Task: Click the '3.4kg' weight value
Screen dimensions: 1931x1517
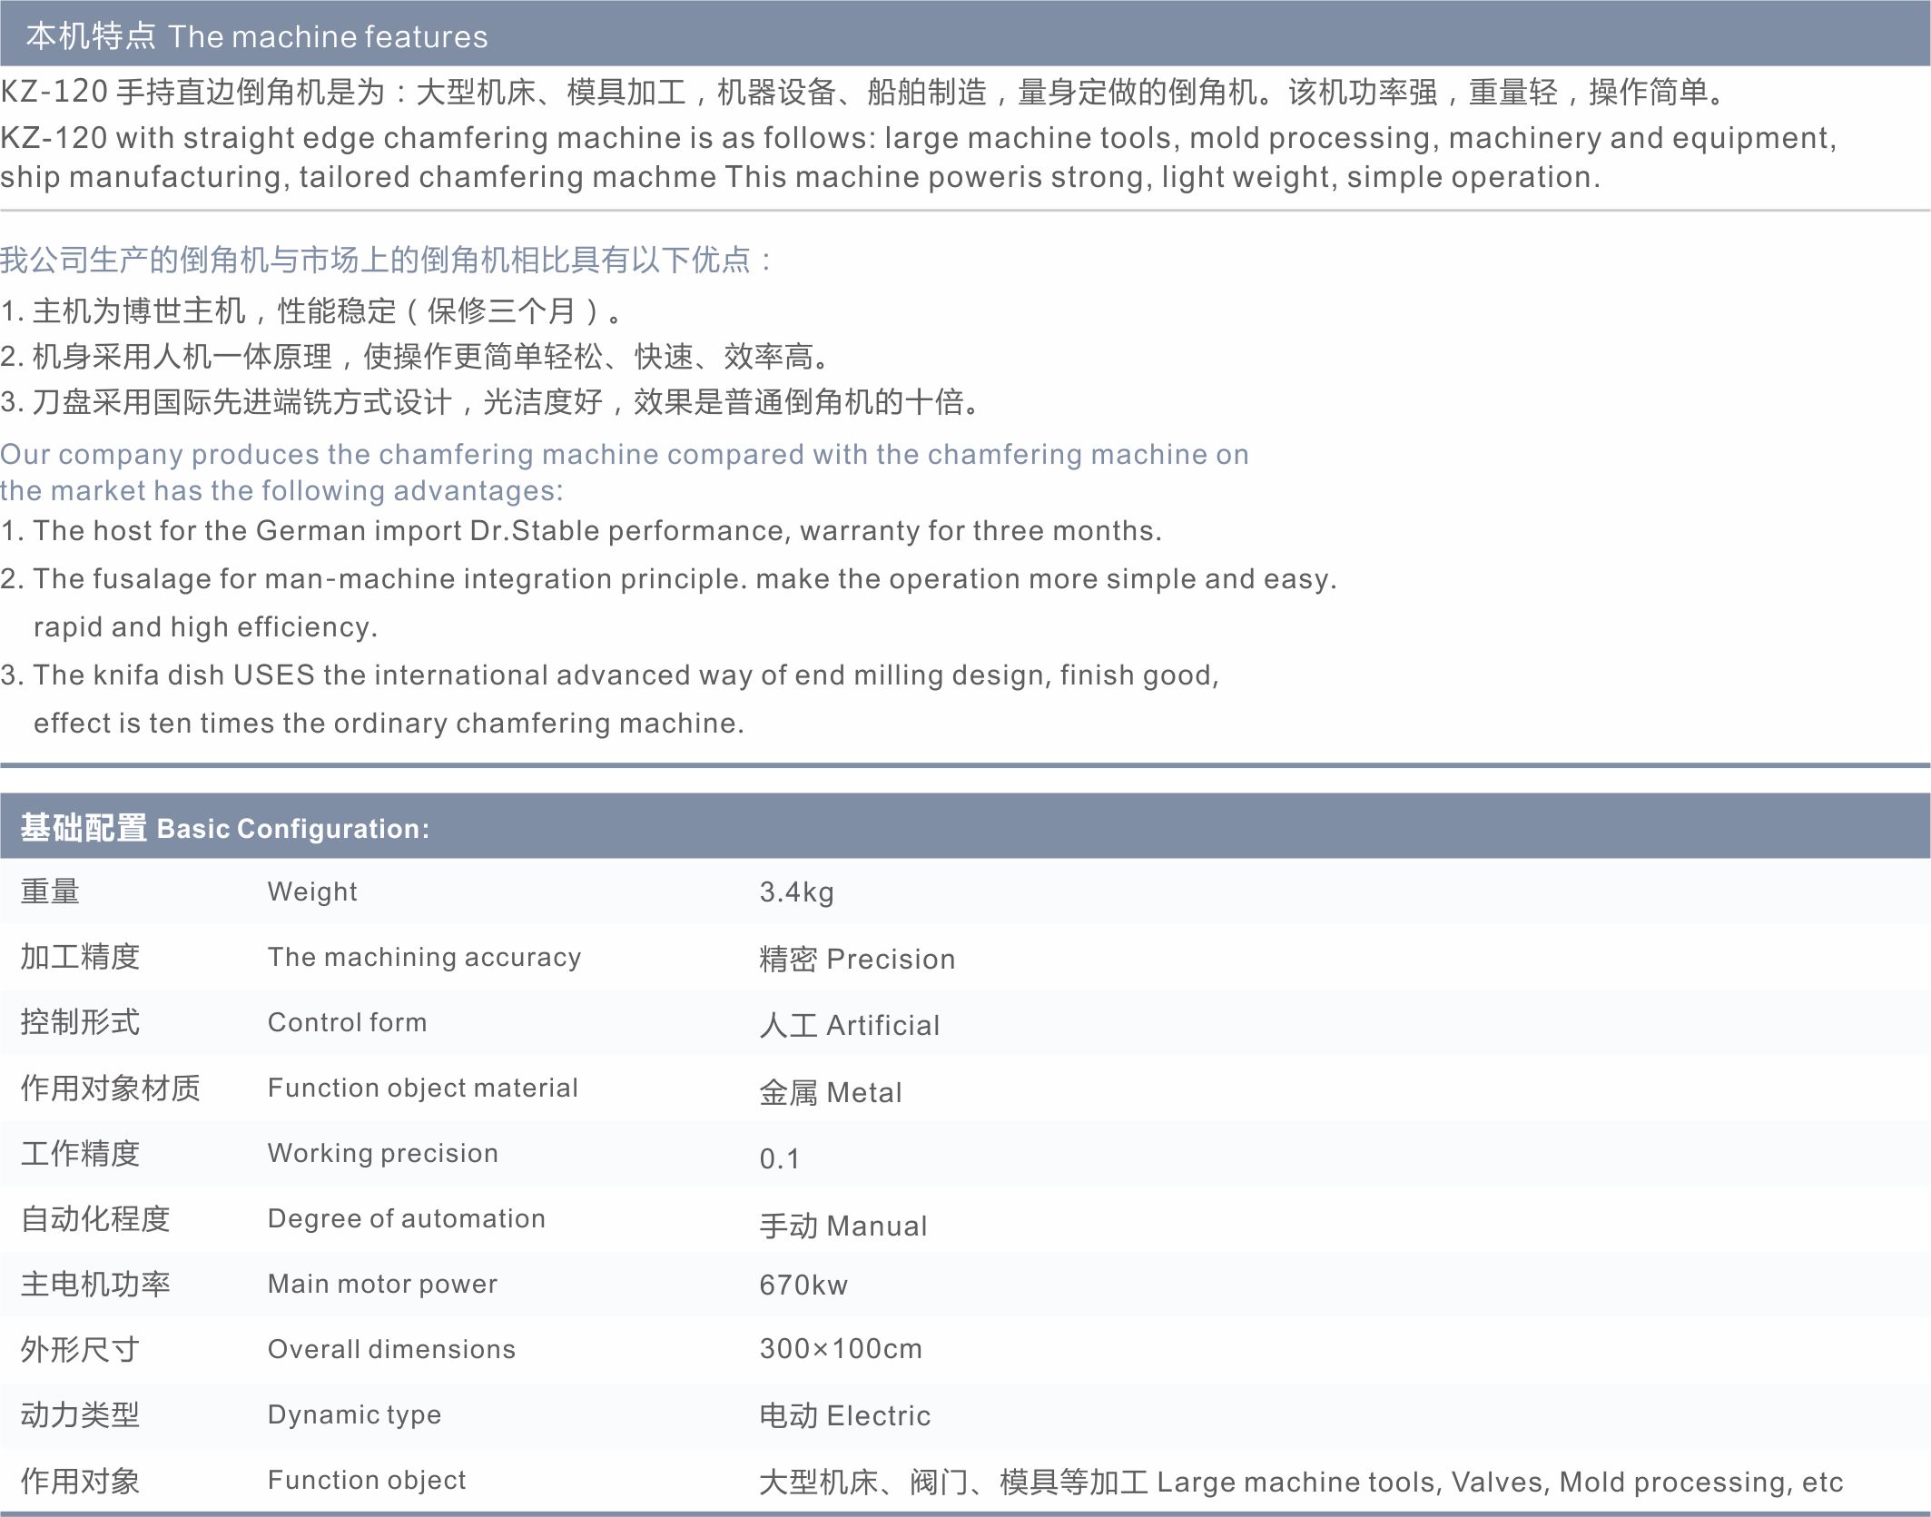Action: 796,892
